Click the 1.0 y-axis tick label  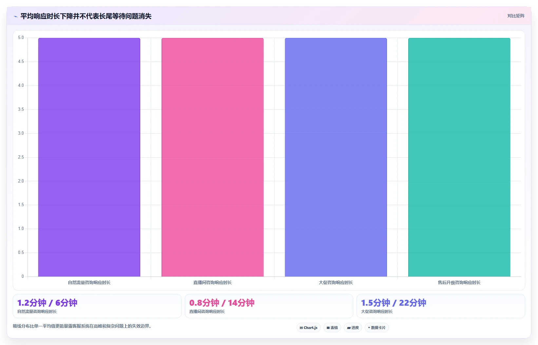point(21,229)
